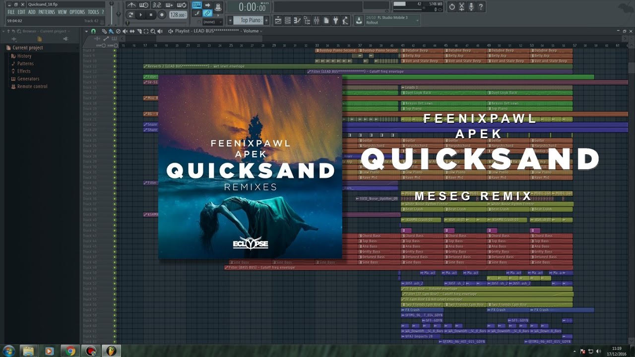This screenshot has width=635, height=357.
Task: Mute Track 42 via green light
Action: 115,231
